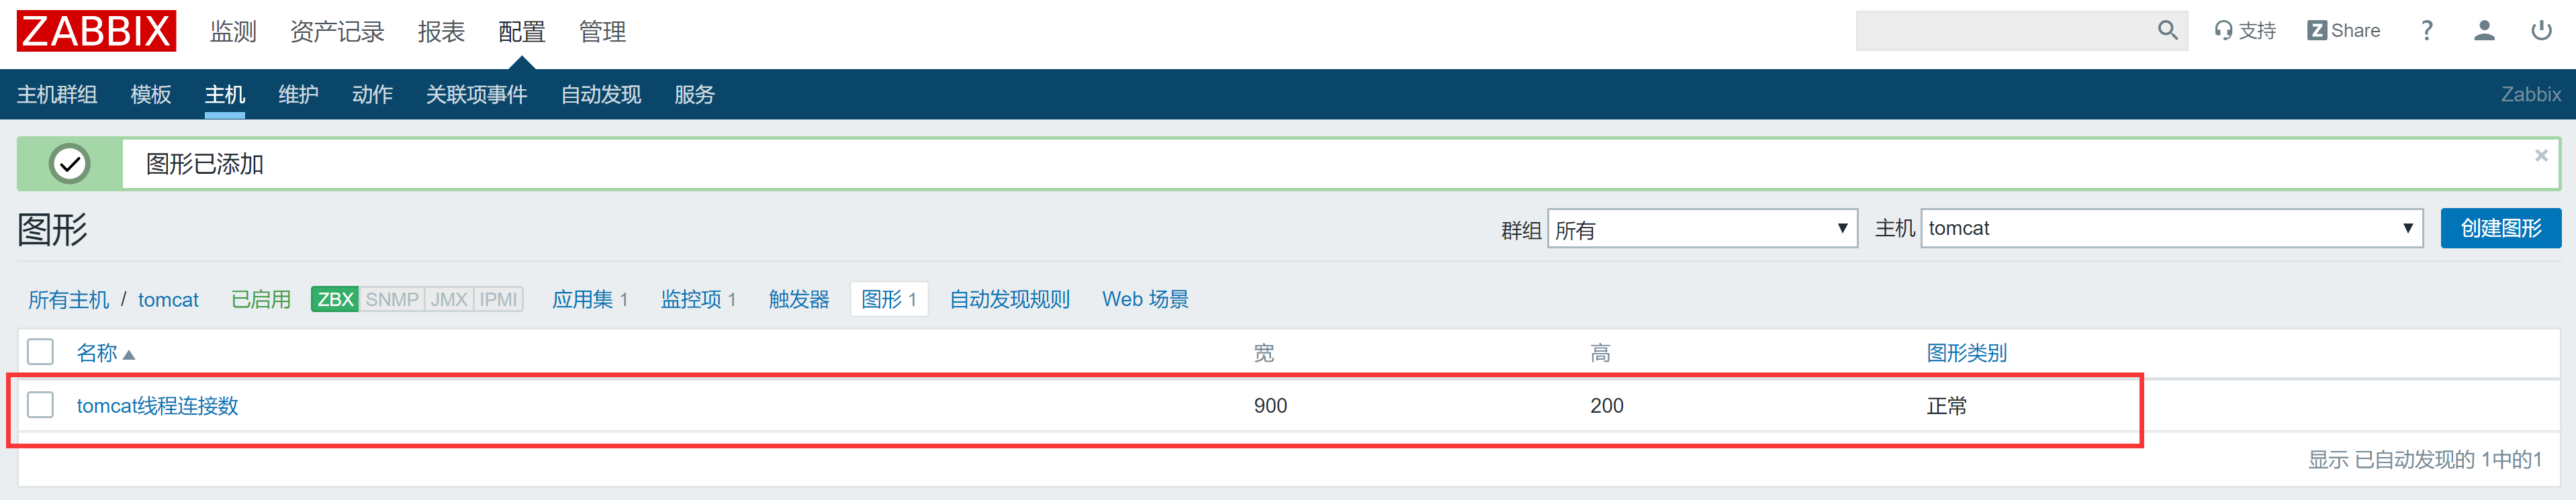Screen dimensions: 2576x500
Task: Go to 关联项事件 submenu
Action: pyautogui.click(x=476, y=94)
